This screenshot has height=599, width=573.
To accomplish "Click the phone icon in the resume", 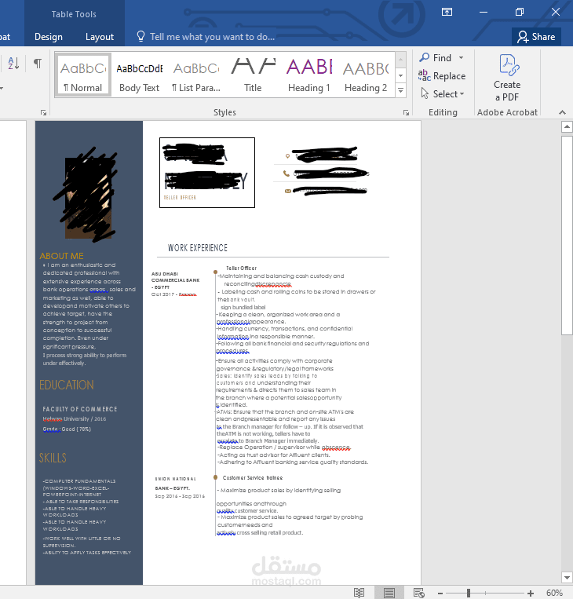I will pos(286,173).
